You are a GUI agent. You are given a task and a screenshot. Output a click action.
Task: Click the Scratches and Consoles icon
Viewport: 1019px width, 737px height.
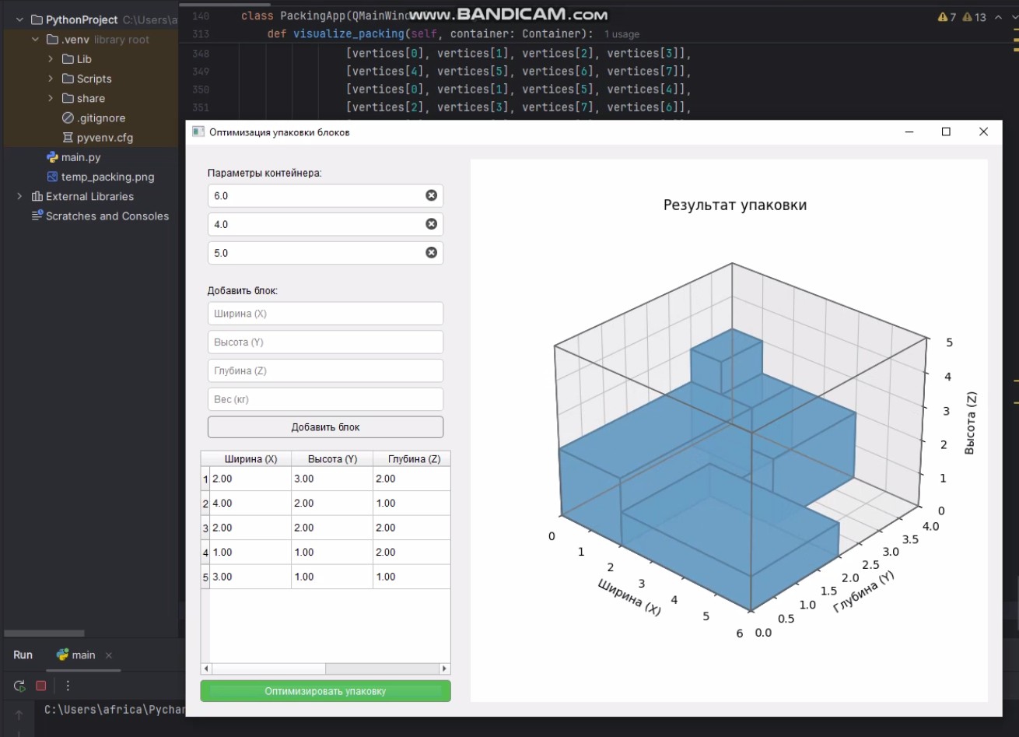pyautogui.click(x=37, y=216)
